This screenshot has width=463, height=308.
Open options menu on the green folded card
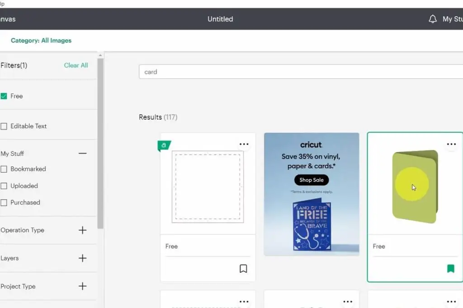pos(451,144)
